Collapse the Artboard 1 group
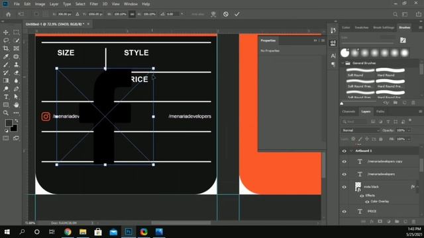The height and width of the screenshot is (238, 424). point(351,151)
